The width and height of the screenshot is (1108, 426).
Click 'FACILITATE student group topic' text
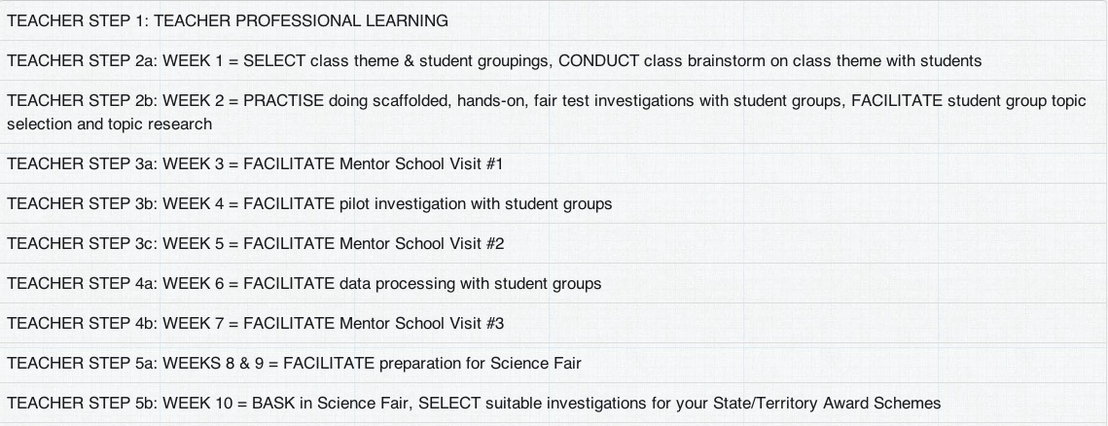coord(969,100)
